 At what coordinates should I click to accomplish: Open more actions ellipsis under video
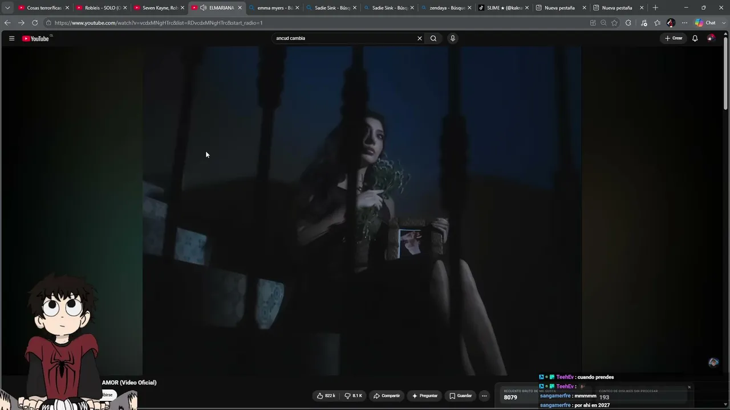[484, 396]
